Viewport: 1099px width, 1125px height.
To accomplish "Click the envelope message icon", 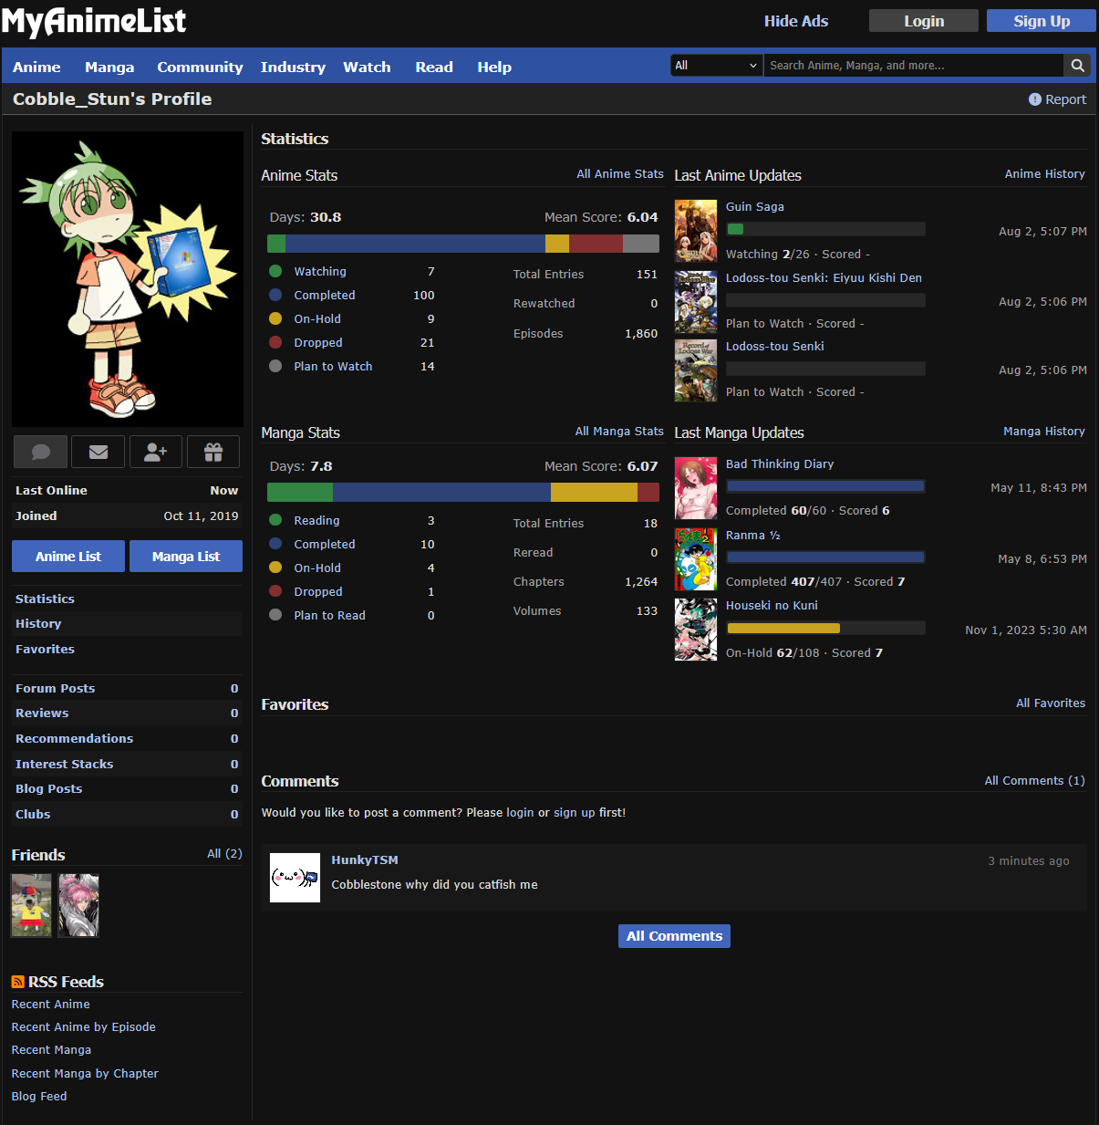I will 98,452.
